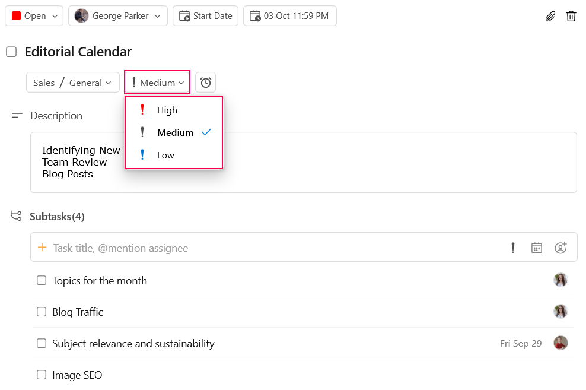Open subtask due date calendar icon
The image size is (586, 390).
point(537,248)
